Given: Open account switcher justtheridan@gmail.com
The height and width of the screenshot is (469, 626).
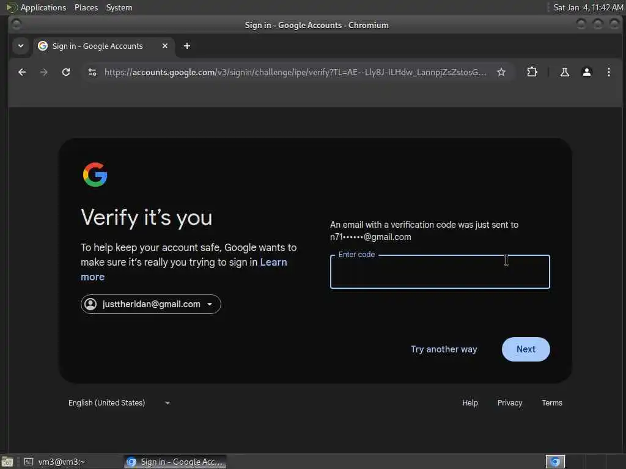Looking at the screenshot, I should 151,304.
